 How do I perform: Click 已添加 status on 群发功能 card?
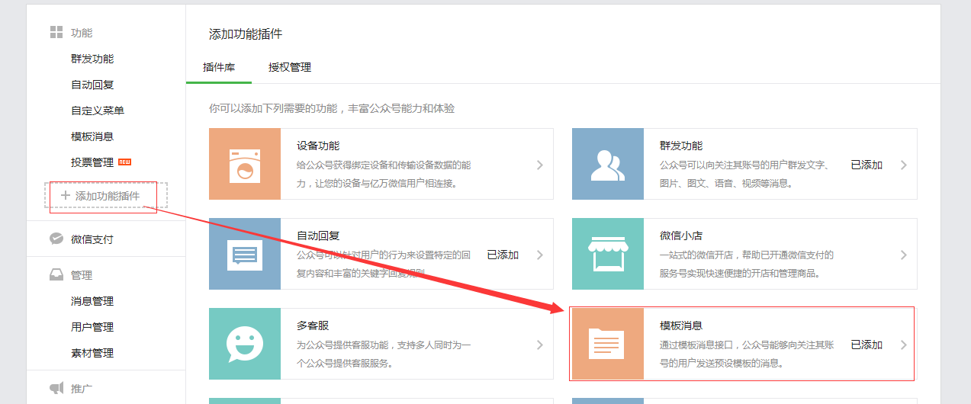point(867,165)
